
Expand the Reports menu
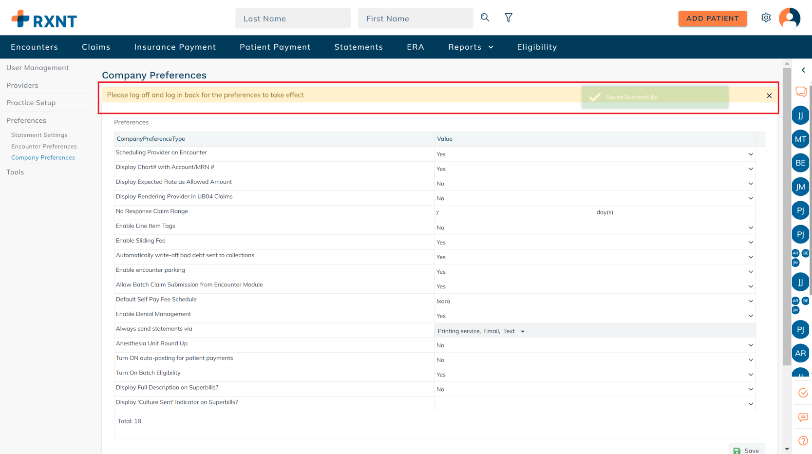click(471, 47)
